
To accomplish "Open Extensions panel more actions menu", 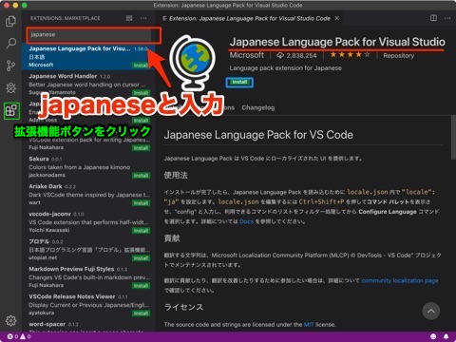I will [x=143, y=18].
